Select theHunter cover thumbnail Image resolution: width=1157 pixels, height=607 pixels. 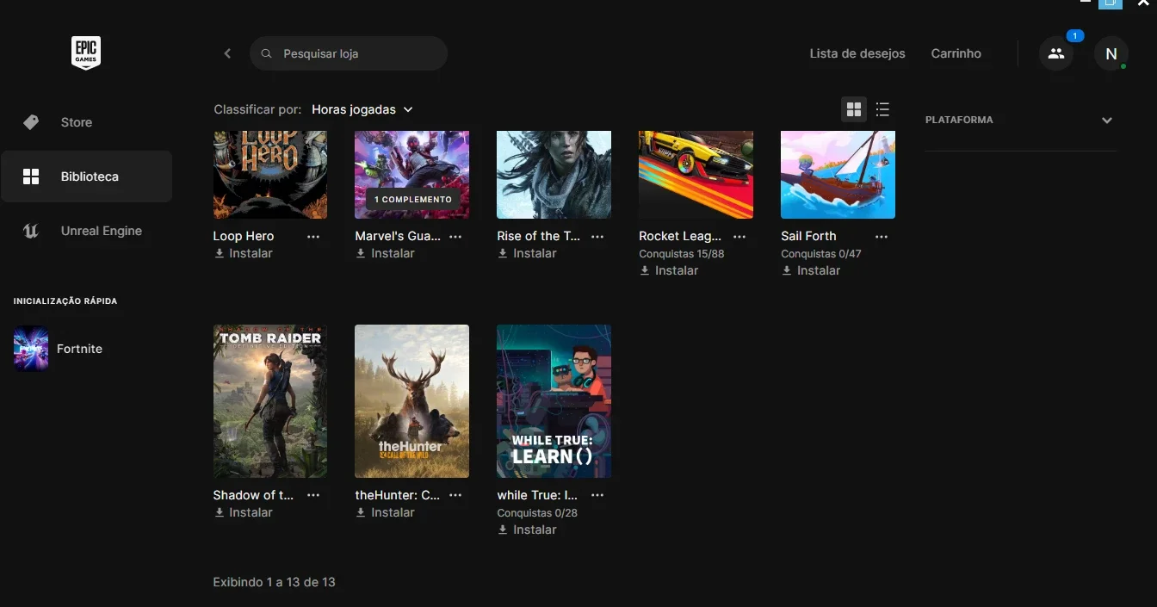[412, 401]
